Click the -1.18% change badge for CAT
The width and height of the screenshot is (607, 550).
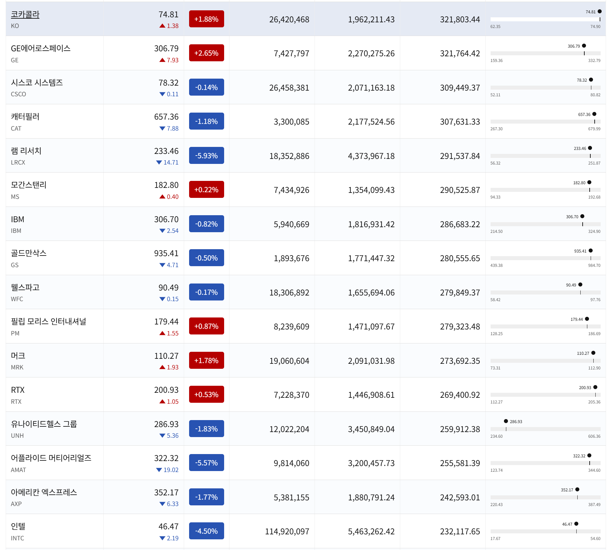point(206,121)
